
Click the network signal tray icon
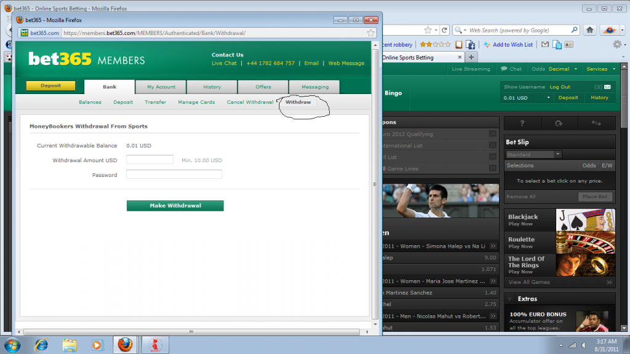coord(572,345)
